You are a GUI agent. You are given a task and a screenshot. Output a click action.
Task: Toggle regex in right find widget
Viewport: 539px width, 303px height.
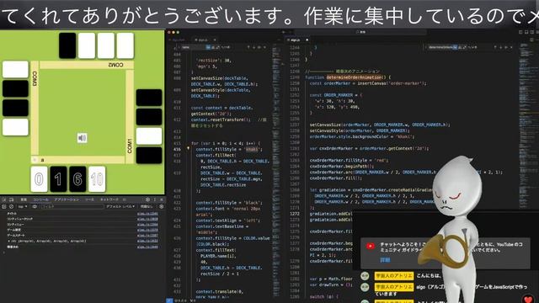[464, 47]
